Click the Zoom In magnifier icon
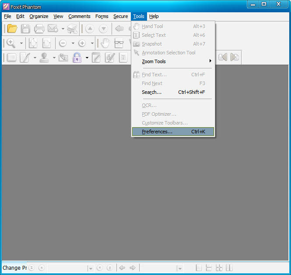Screen dimensions: 291x275 click(x=11, y=43)
